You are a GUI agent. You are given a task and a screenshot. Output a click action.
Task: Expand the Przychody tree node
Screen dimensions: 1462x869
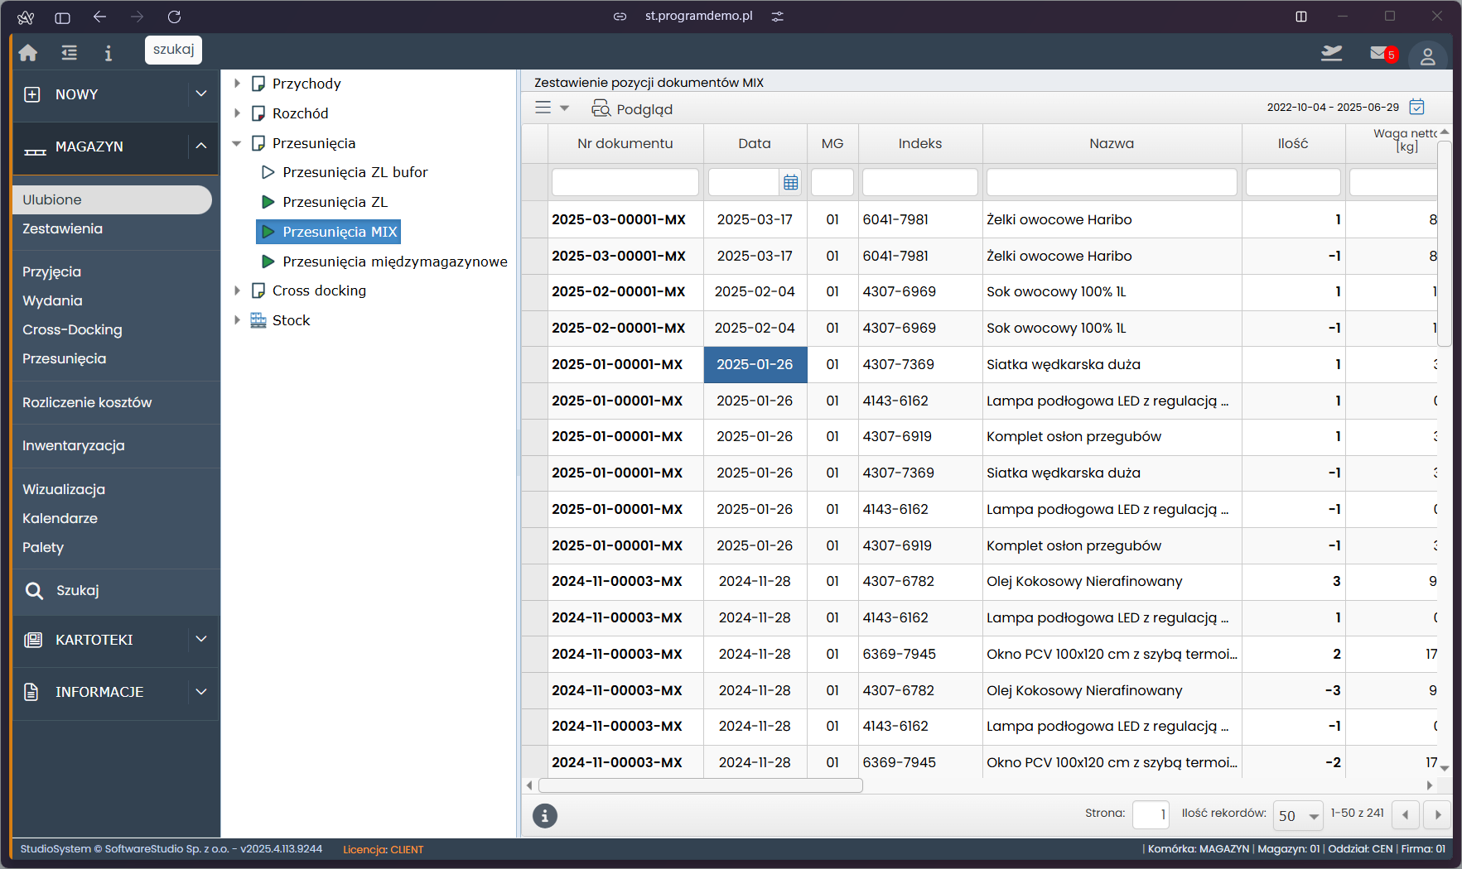[x=237, y=84]
